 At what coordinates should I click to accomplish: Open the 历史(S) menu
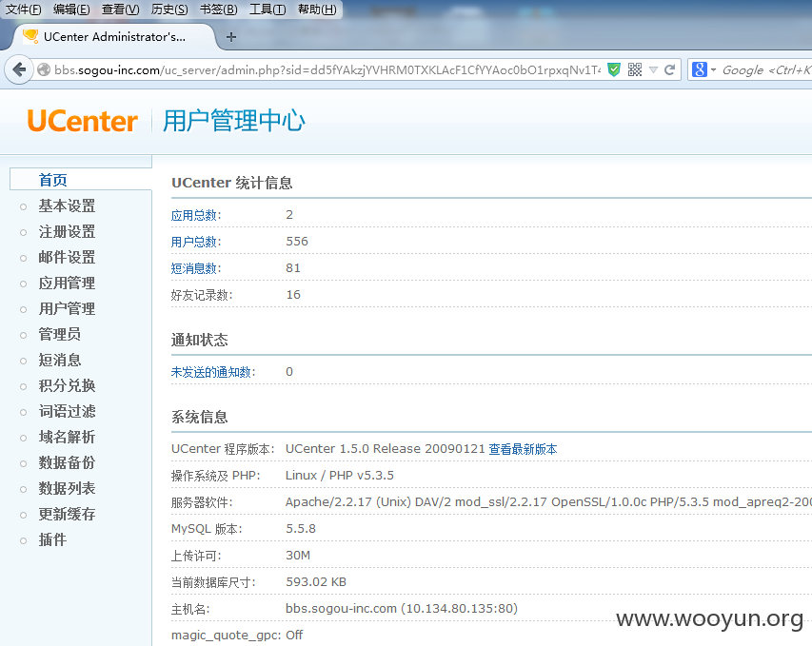click(169, 10)
